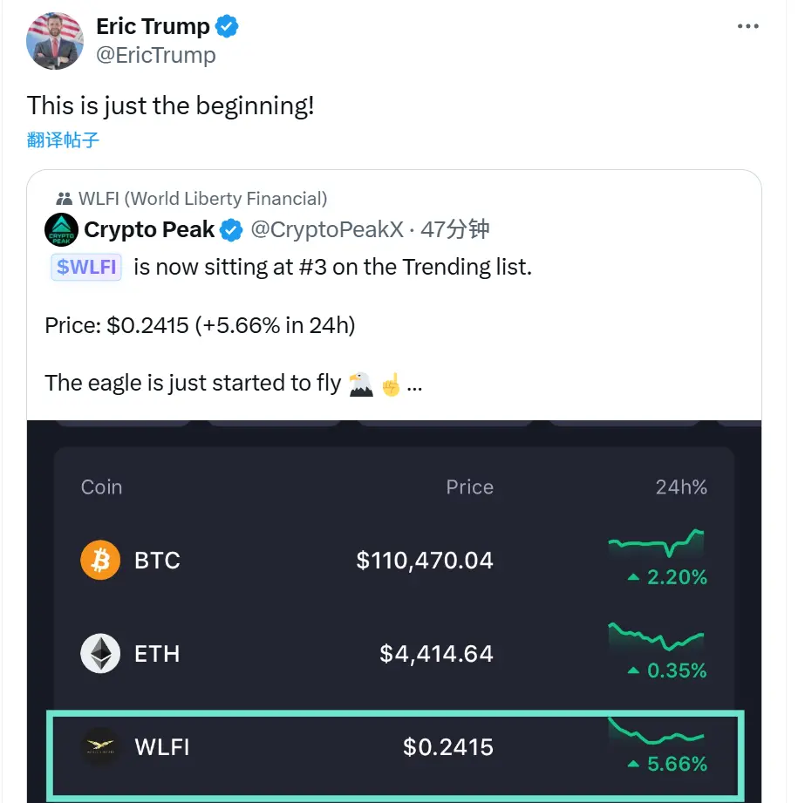The height and width of the screenshot is (803, 805).
Task: Click the blue verified badge beside the author name
Action: tap(228, 27)
